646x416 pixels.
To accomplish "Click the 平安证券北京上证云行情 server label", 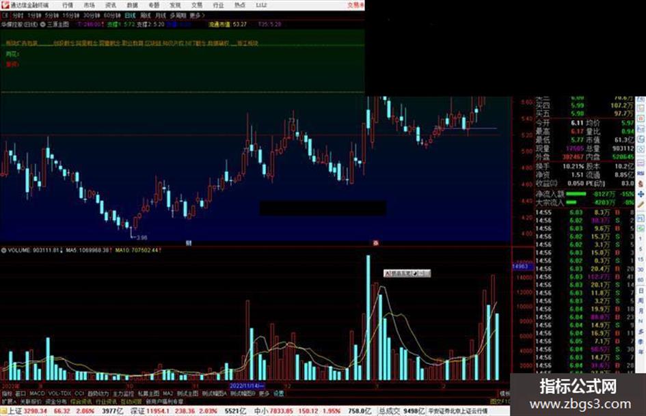I will click(458, 411).
